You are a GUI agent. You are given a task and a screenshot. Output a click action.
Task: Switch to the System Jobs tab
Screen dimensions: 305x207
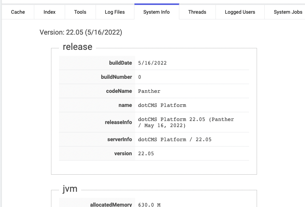point(288,12)
